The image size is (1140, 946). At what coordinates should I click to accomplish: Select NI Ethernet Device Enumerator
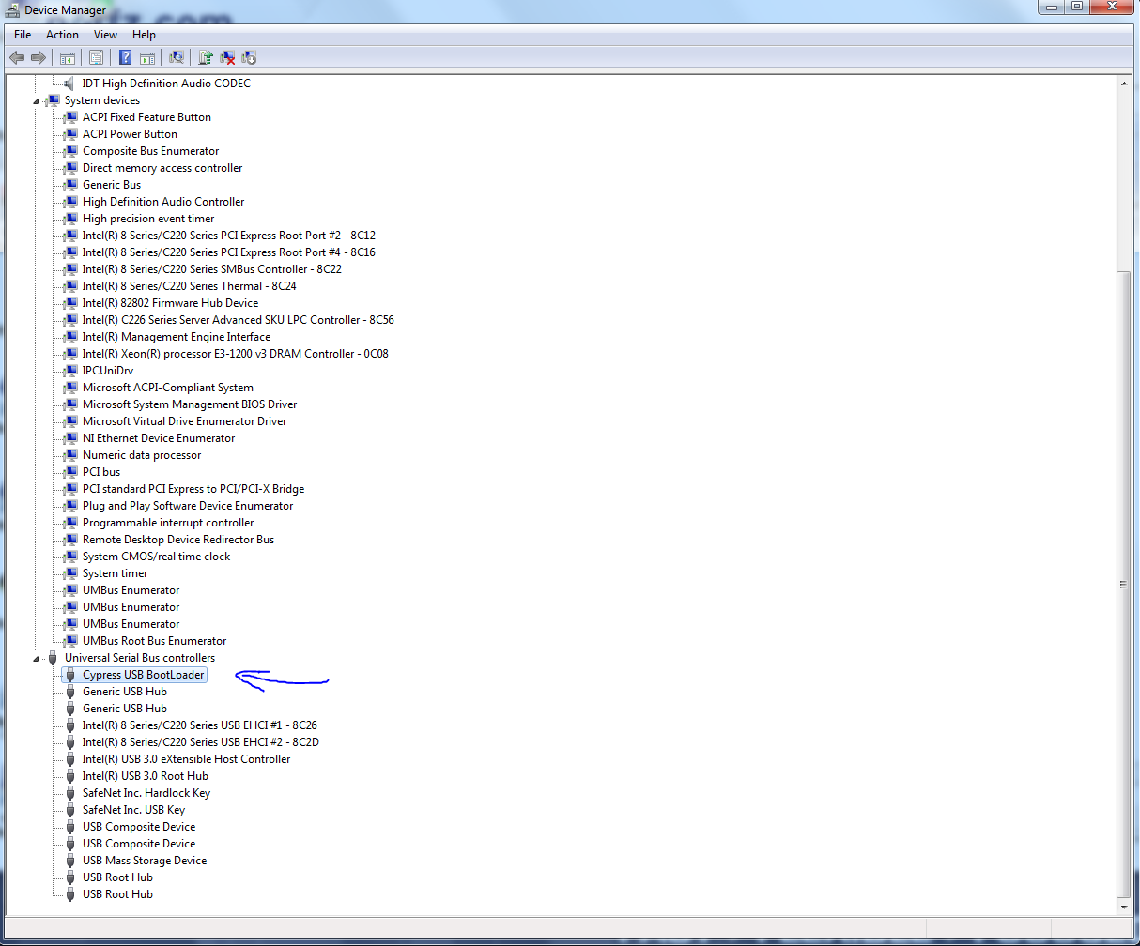tap(158, 438)
